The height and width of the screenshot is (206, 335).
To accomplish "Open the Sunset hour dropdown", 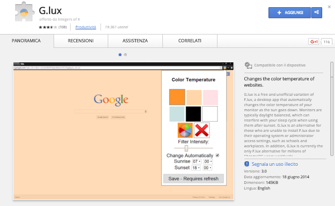I will click(x=196, y=168).
